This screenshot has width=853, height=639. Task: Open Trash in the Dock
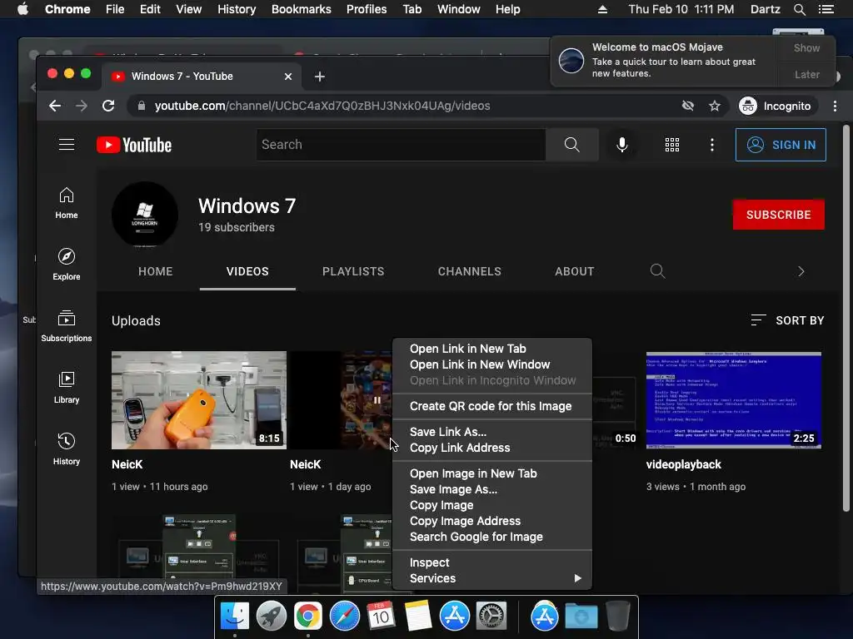pos(618,617)
